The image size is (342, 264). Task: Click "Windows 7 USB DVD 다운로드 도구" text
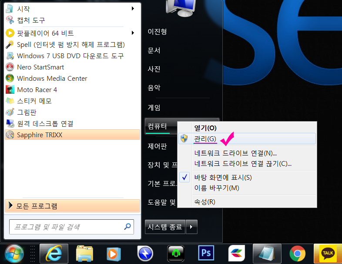[70, 56]
